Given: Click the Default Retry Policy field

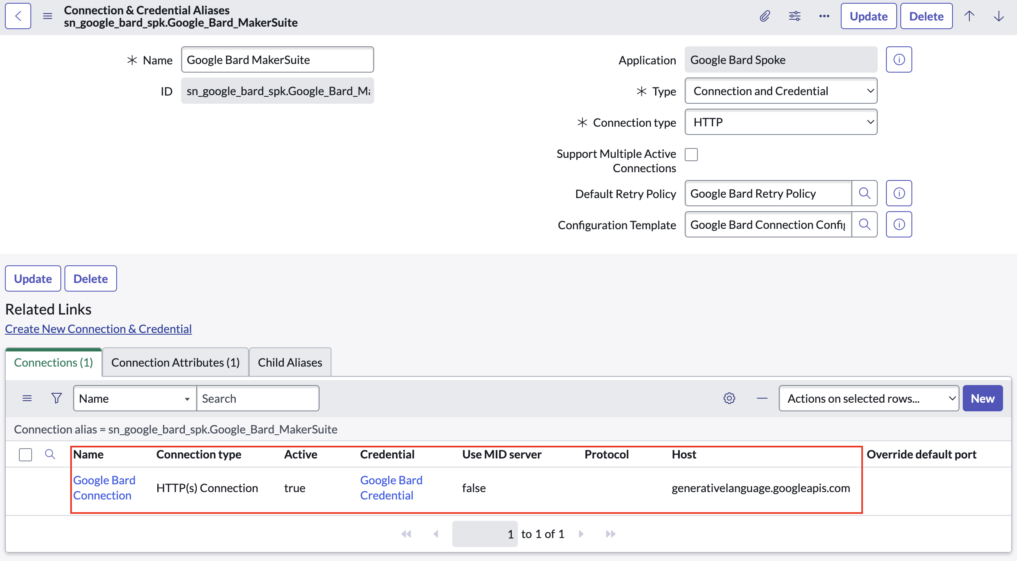Looking at the screenshot, I should coord(768,194).
